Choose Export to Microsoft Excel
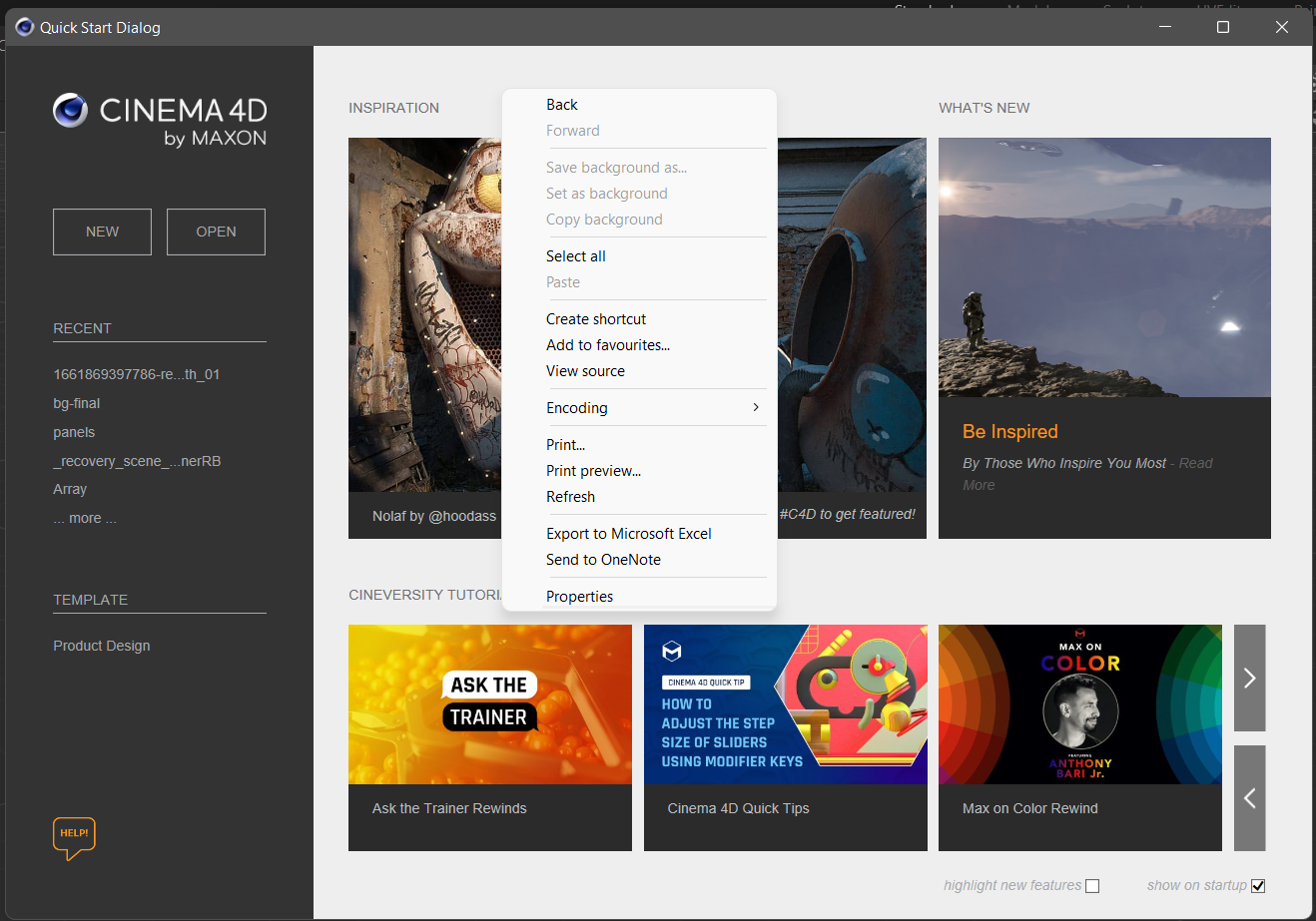 coord(629,534)
